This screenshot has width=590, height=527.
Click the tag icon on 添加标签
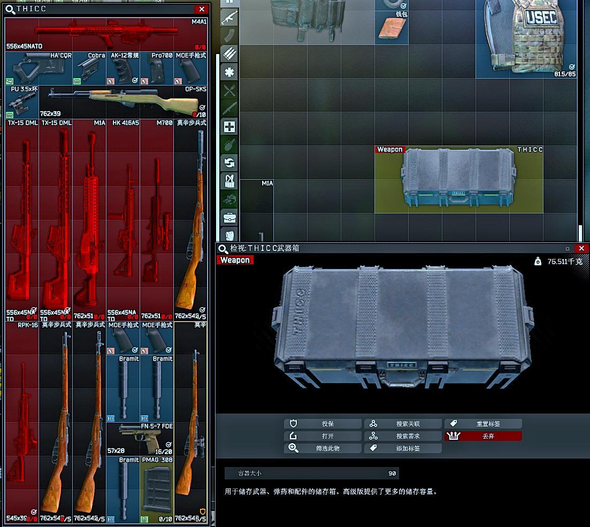click(373, 448)
